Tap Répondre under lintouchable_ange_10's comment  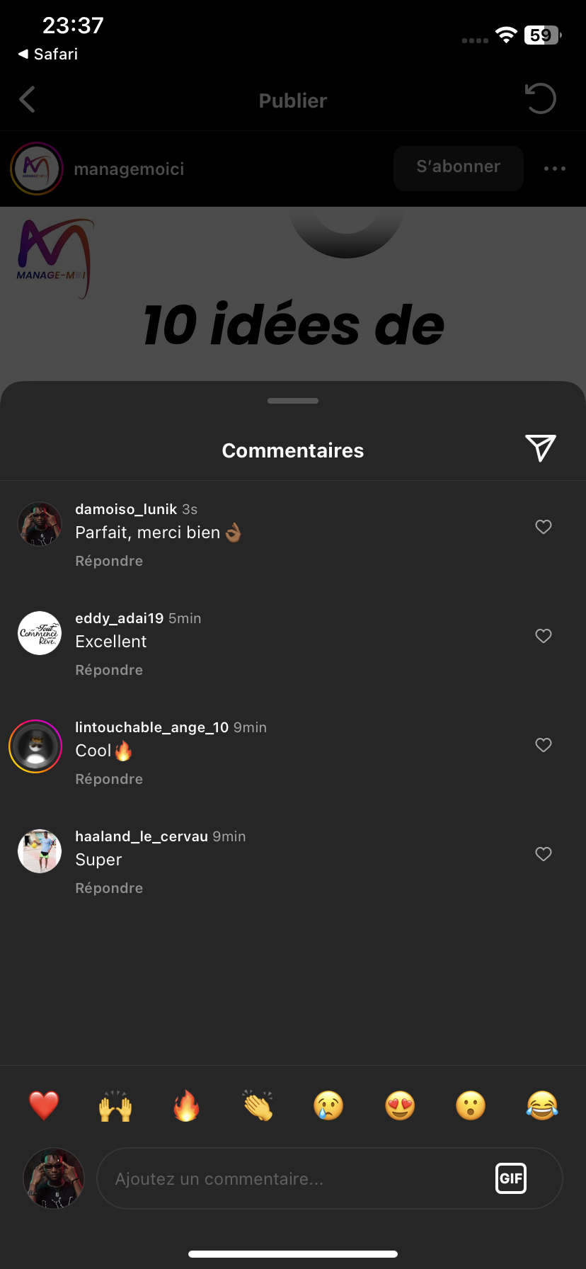tap(109, 779)
